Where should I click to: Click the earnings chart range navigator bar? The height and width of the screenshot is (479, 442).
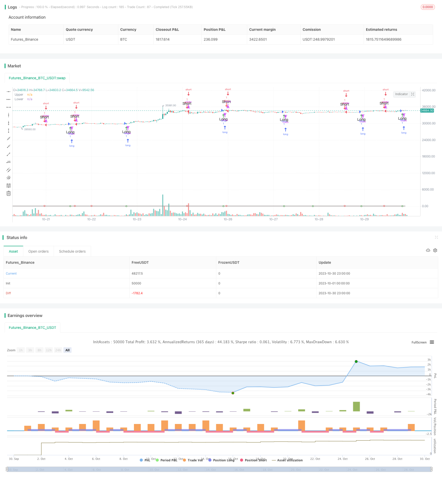[219, 469]
